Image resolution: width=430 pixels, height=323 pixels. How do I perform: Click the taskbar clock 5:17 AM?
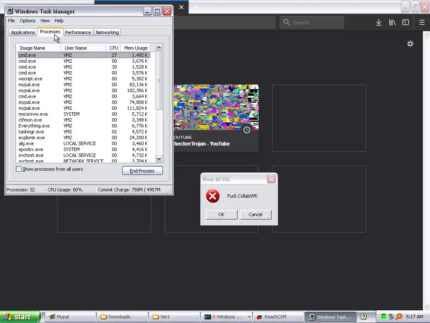414,317
